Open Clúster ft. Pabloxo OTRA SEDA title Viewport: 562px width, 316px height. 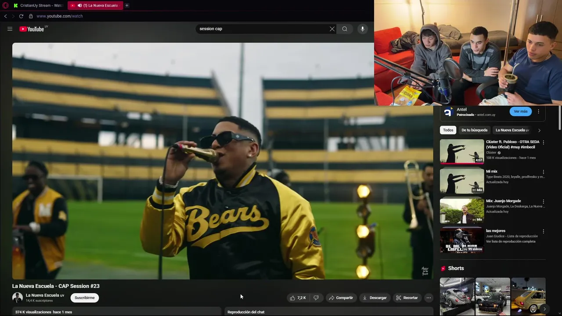(x=512, y=144)
